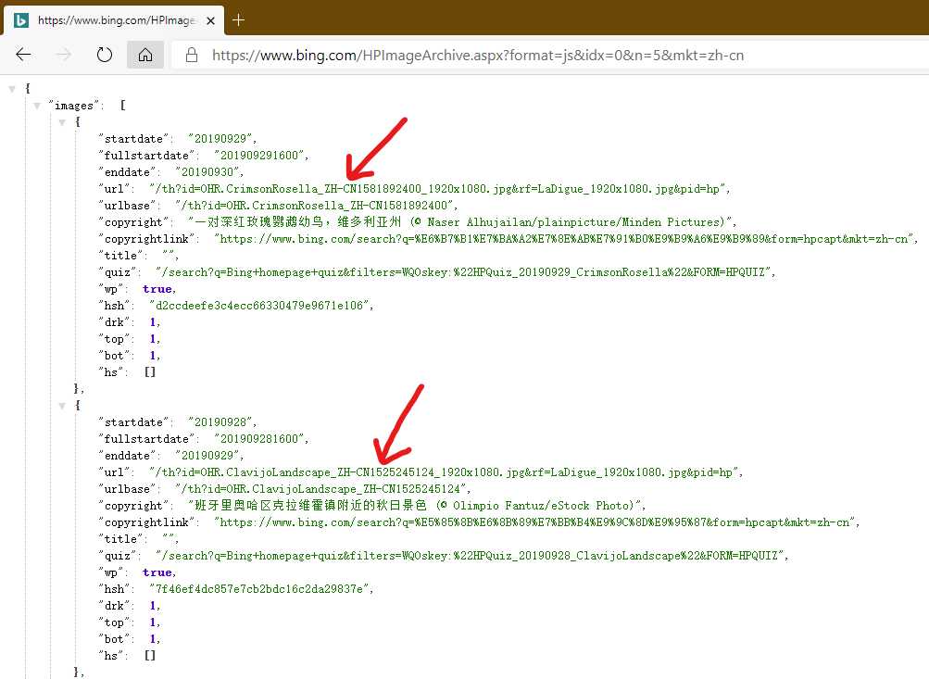The width and height of the screenshot is (929, 679).
Task: Click the HPQuiz_20190929_CrimsonRosella quiz value
Action: point(465,272)
